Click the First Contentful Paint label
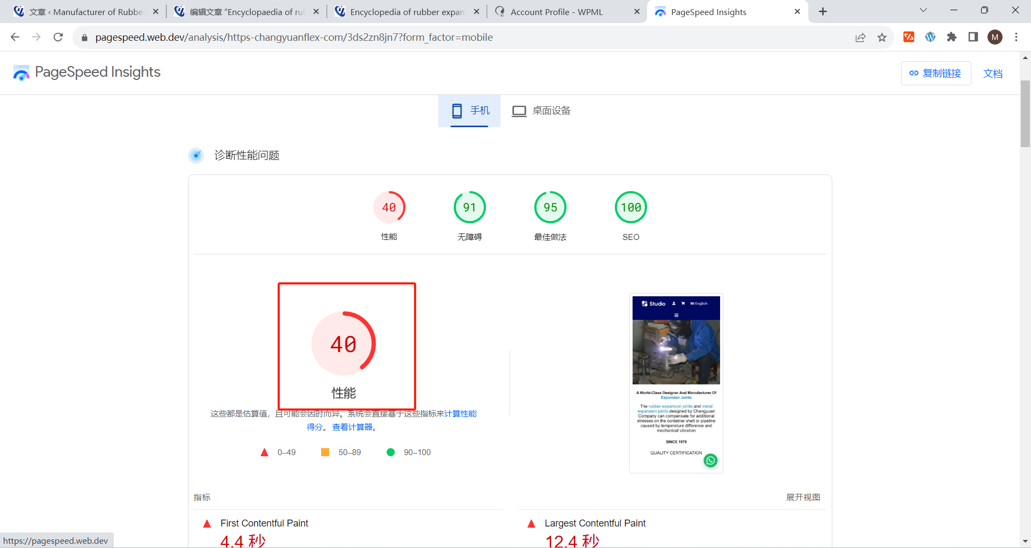Screen dimensions: 1031x548 point(264,523)
